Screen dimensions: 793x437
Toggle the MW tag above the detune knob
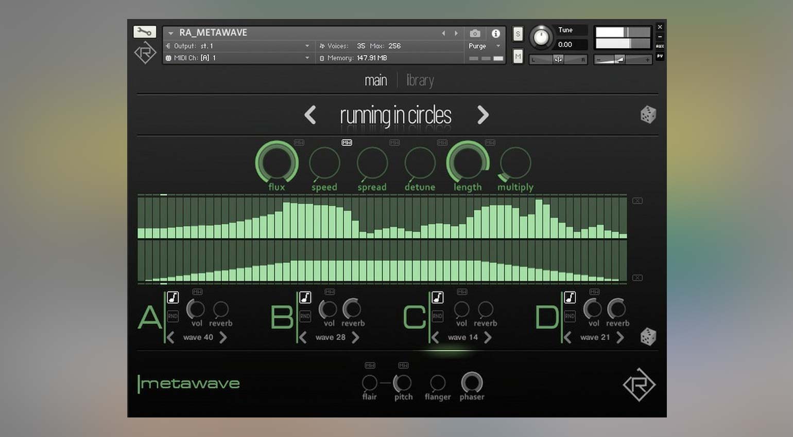(x=442, y=142)
